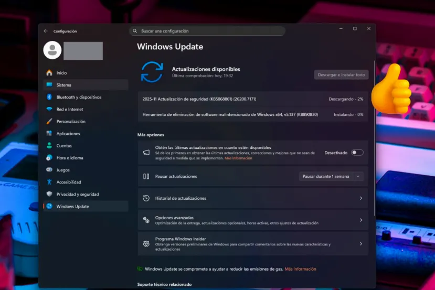Viewport: 435px width, 290px height.
Task: Click the Personalización paintbrush icon
Action: (x=49, y=121)
